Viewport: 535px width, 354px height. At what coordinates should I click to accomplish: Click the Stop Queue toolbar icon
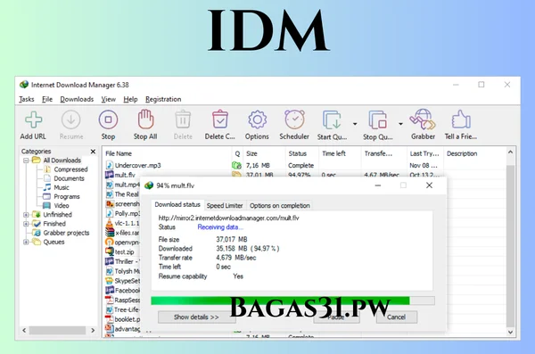click(378, 119)
